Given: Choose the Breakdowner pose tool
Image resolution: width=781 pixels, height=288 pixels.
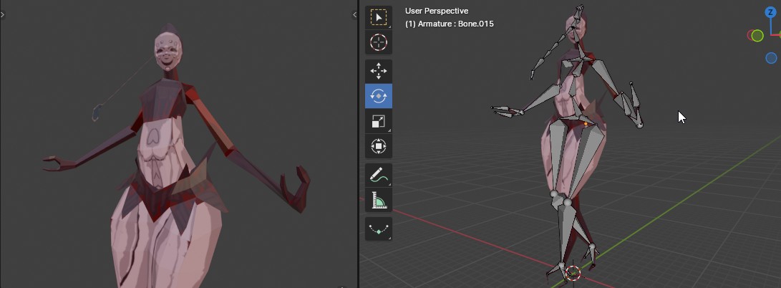Looking at the screenshot, I should (378, 229).
